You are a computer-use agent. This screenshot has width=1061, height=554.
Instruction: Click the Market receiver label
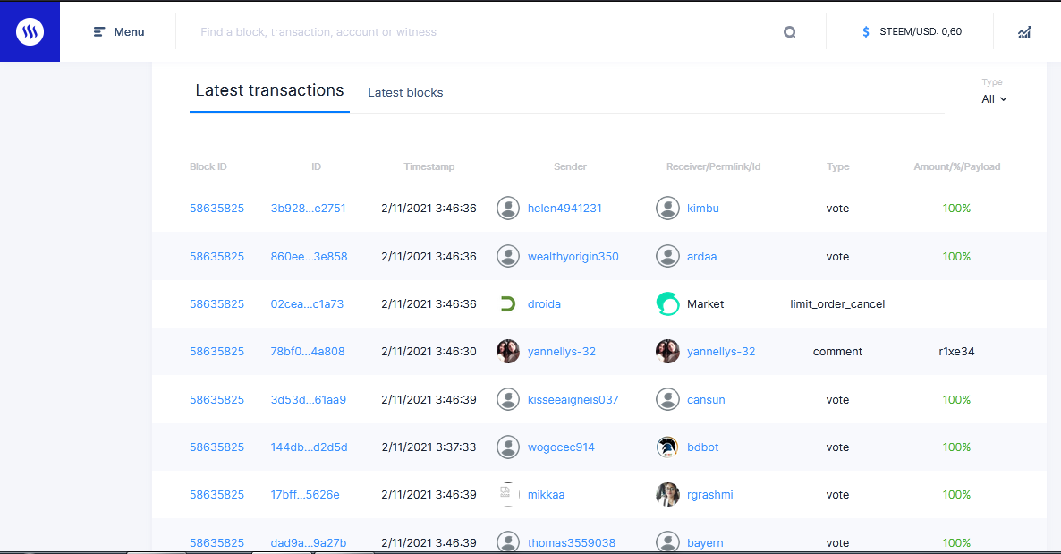[x=705, y=304]
